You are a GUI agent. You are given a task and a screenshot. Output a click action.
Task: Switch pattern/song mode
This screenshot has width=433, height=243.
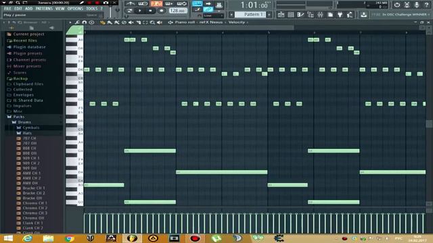point(129,11)
